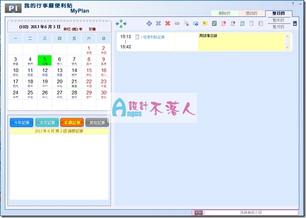
Task: Select the 整年的 view option
Action: point(279,20)
